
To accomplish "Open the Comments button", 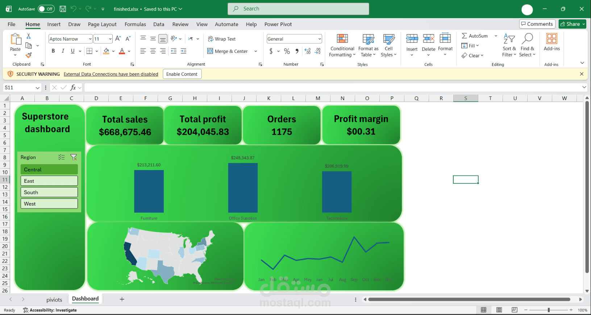I will tap(537, 24).
